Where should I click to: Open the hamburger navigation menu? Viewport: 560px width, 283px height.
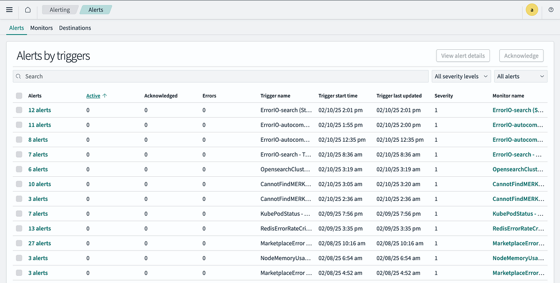pos(9,10)
